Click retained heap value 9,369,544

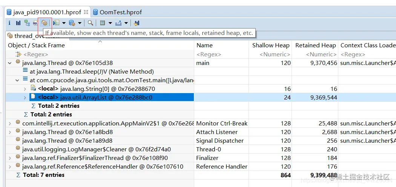point(324,97)
